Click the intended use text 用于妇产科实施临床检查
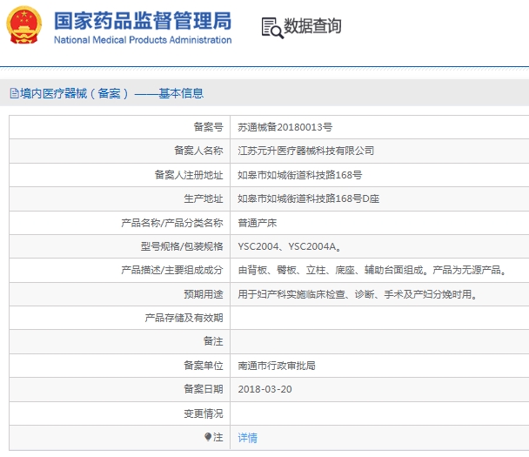This screenshot has height=457, width=529. 358,294
